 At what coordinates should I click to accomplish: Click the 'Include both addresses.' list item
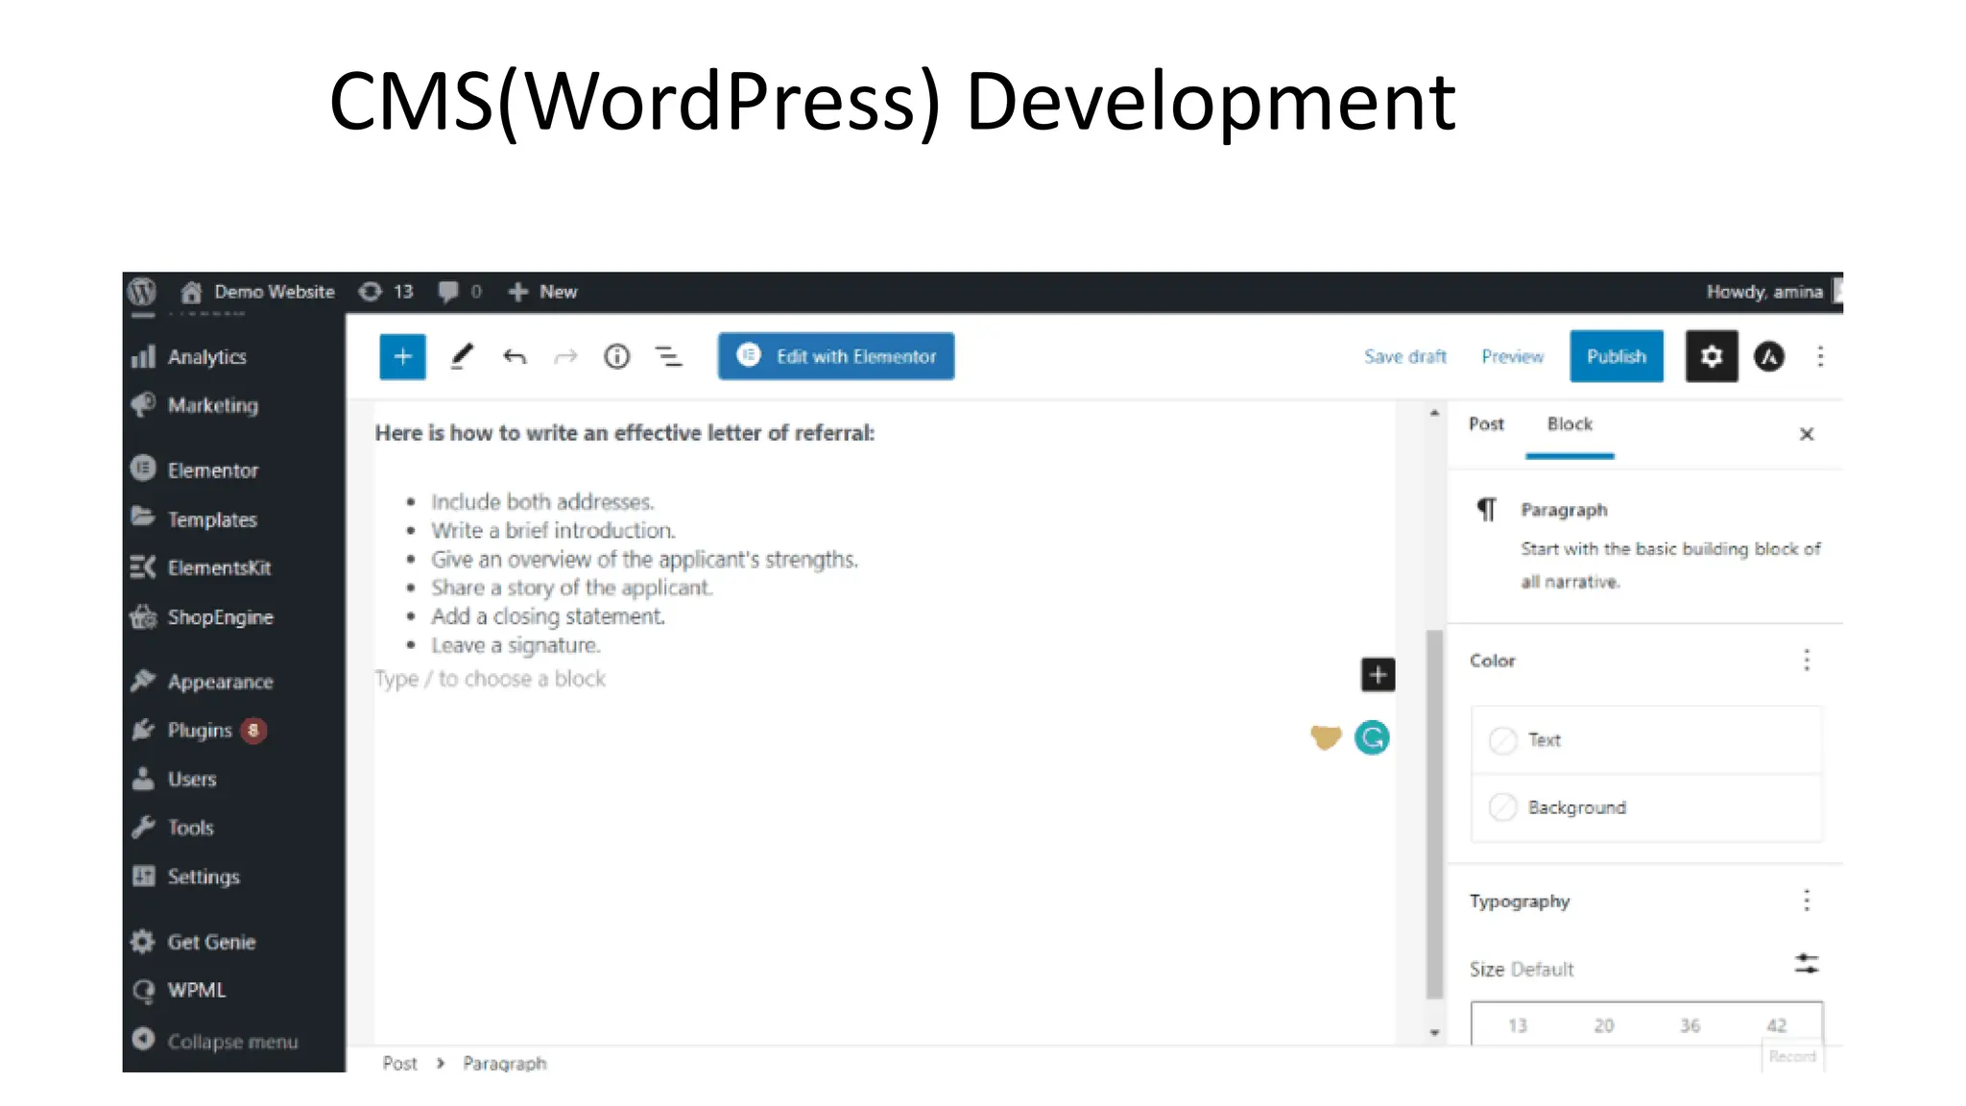542,502
